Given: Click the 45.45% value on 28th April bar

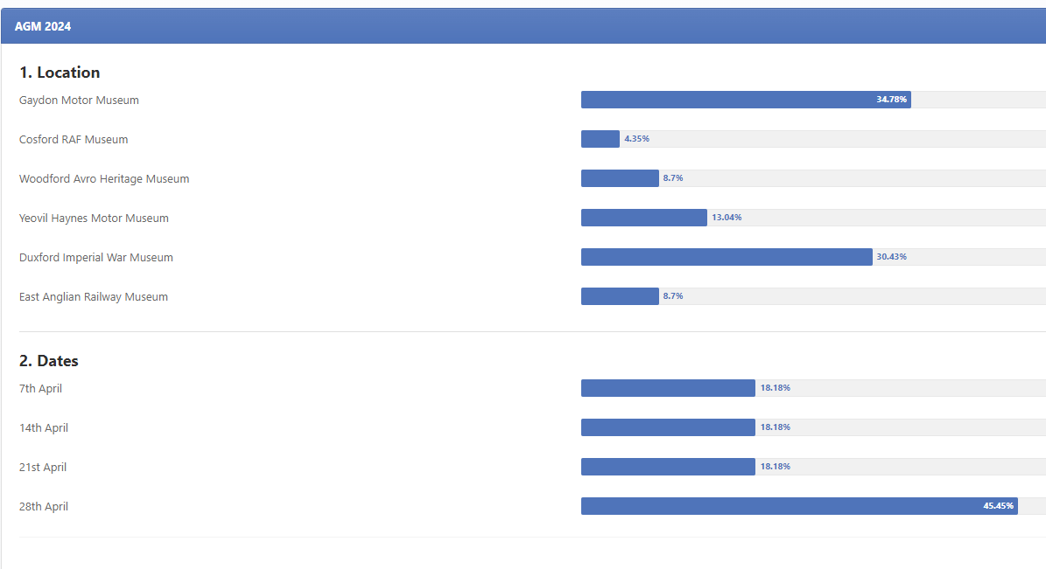Looking at the screenshot, I should pos(998,506).
